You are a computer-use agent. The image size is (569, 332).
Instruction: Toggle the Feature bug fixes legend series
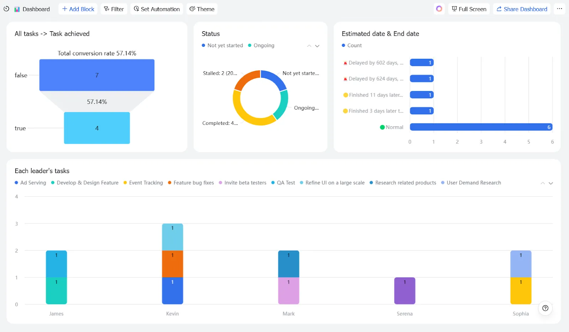(x=191, y=183)
